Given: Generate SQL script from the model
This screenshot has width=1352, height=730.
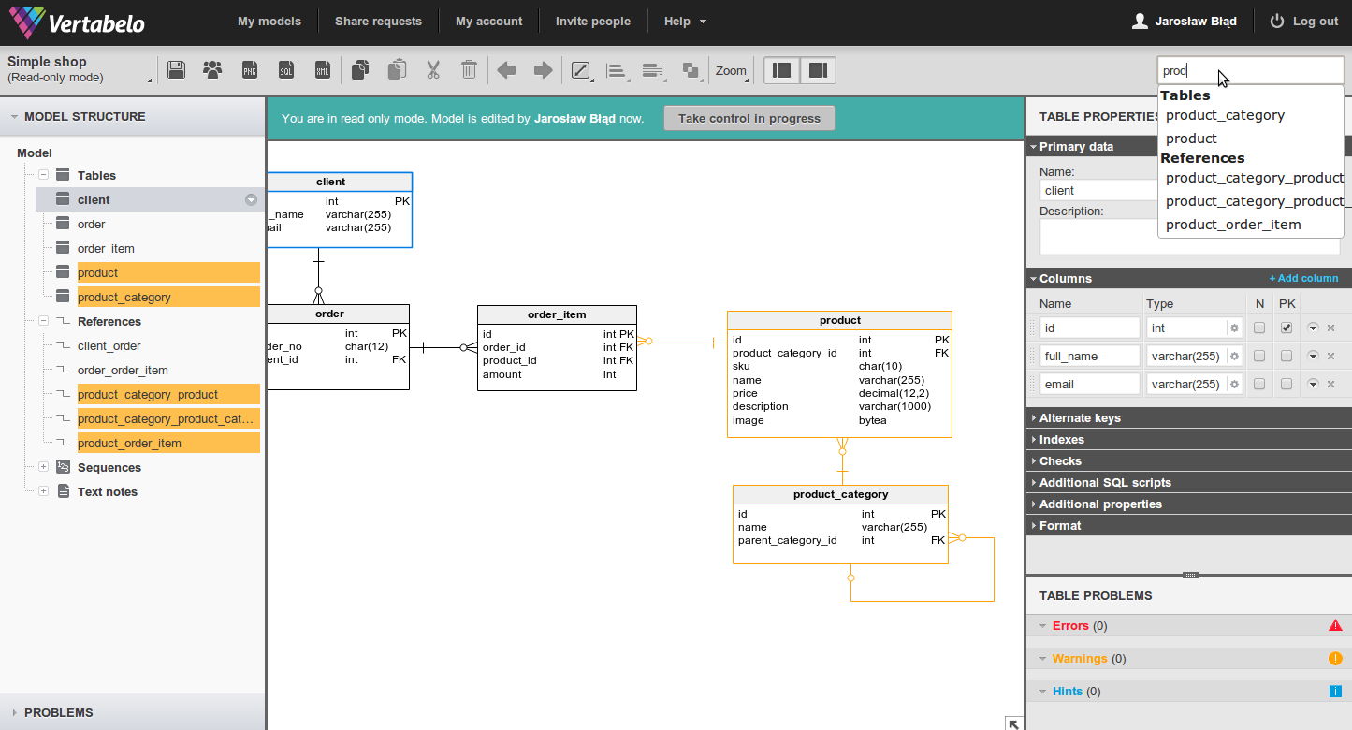Looking at the screenshot, I should [286, 69].
